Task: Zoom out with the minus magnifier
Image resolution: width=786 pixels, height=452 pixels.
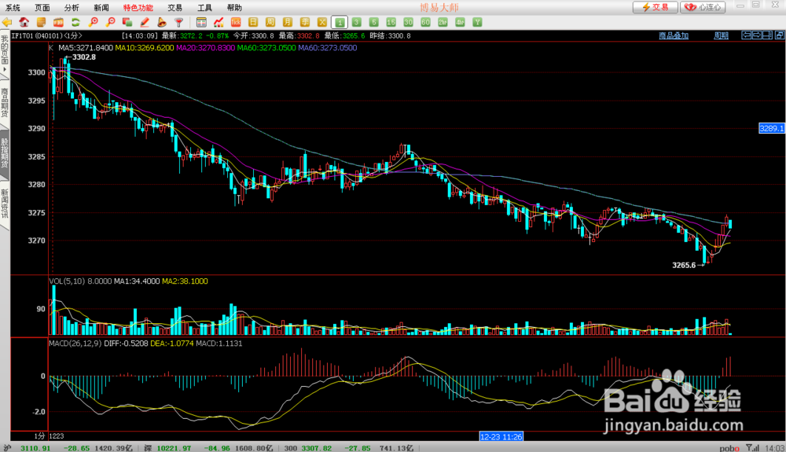Action: coord(110,23)
